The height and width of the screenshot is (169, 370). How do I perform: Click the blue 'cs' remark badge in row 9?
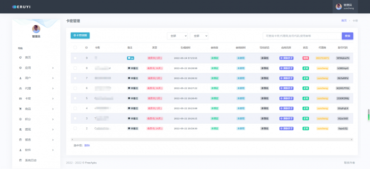pyautogui.click(x=130, y=58)
